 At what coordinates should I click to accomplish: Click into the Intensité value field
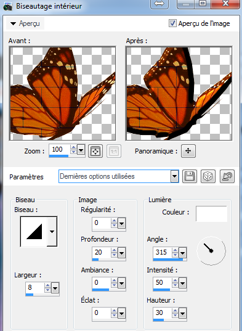(x=163, y=282)
